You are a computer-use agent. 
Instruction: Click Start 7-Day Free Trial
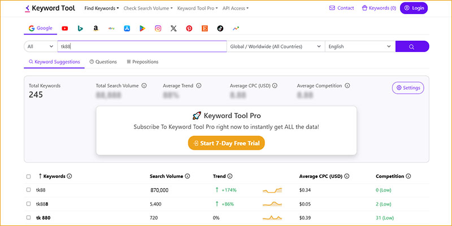click(227, 143)
